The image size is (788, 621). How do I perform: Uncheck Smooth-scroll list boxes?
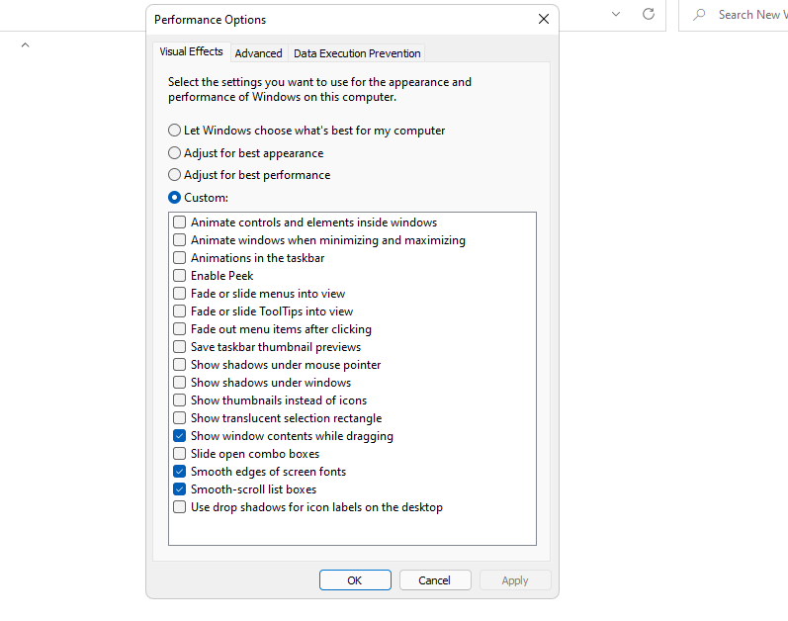[179, 489]
